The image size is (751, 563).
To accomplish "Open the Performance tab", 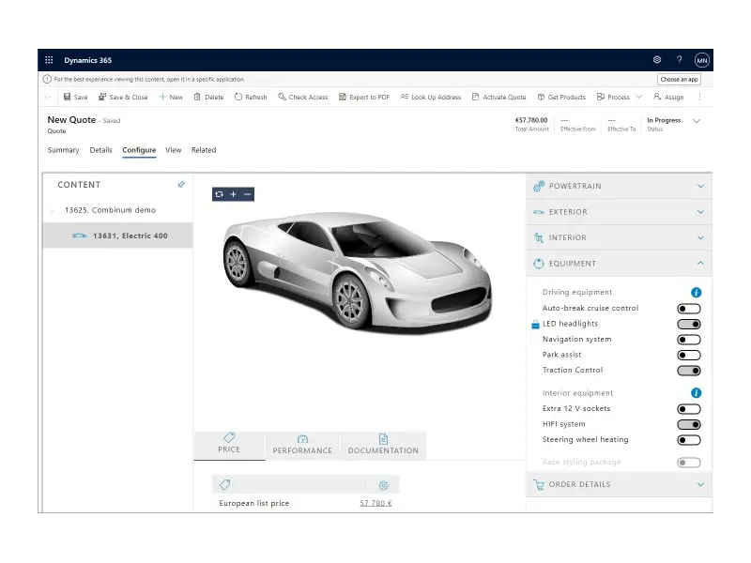I will [302, 445].
